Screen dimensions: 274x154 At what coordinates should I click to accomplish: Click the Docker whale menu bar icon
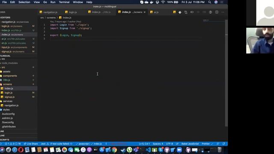click(152, 2)
